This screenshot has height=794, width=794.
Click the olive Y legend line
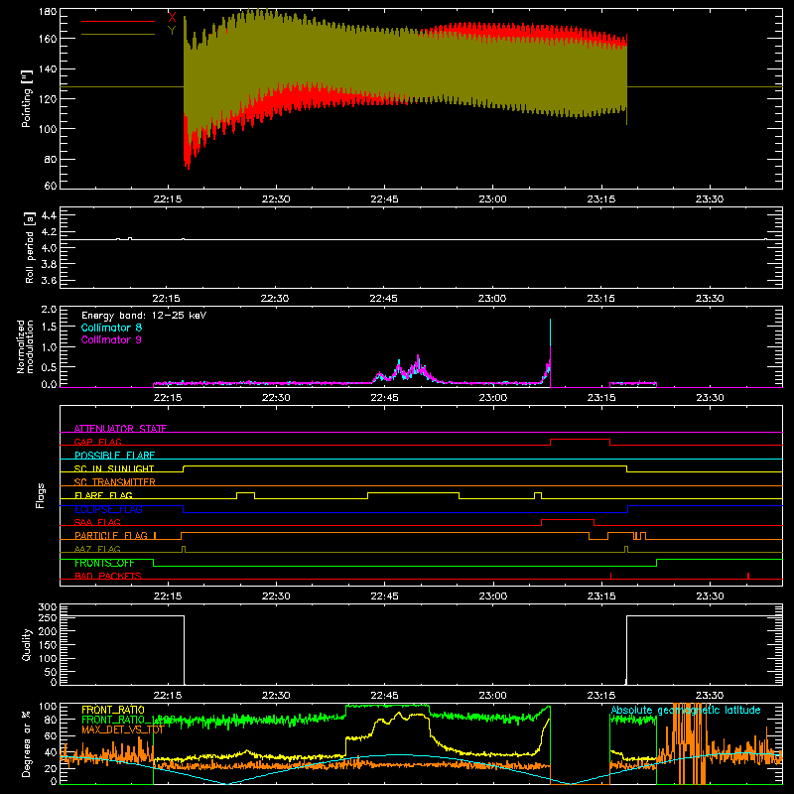point(118,35)
